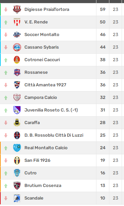Screen dimensions: 124x206
Task: Select the D. B. Rossoblu Città Di Luzzi name
Action: tap(54, 135)
